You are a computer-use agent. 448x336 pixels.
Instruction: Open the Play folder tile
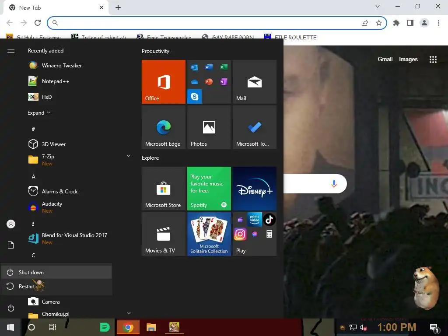click(255, 234)
